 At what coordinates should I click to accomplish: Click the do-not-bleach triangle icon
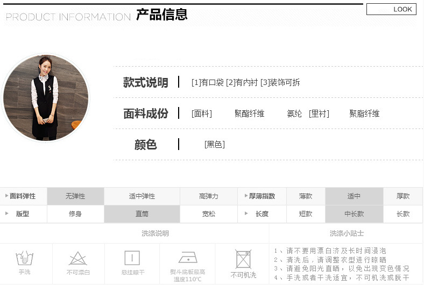pos(78,259)
